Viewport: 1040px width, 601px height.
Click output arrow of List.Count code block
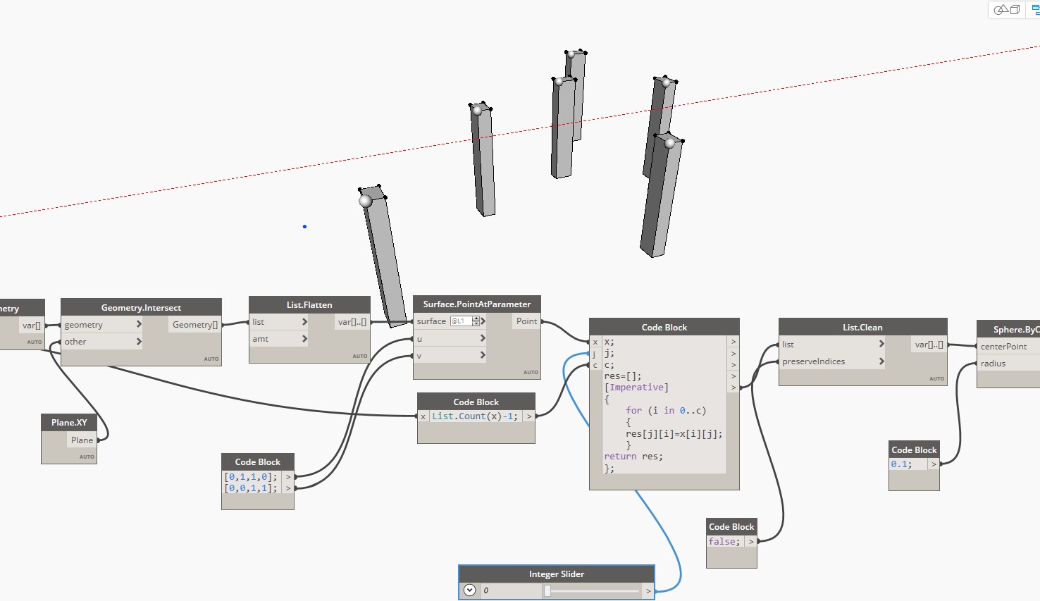click(x=529, y=416)
